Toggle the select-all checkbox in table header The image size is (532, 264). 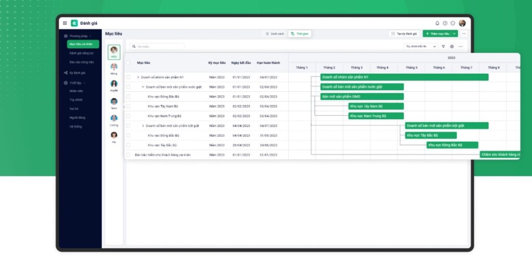coord(128,63)
